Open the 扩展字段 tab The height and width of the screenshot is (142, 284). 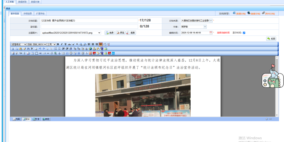coord(40,13)
